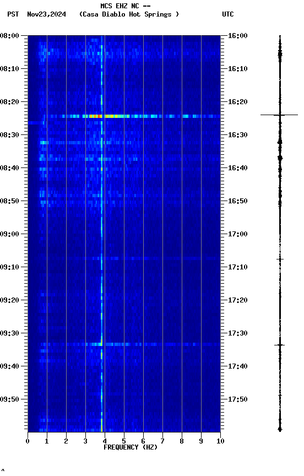Click frequency axis tick label 2

coord(66,441)
